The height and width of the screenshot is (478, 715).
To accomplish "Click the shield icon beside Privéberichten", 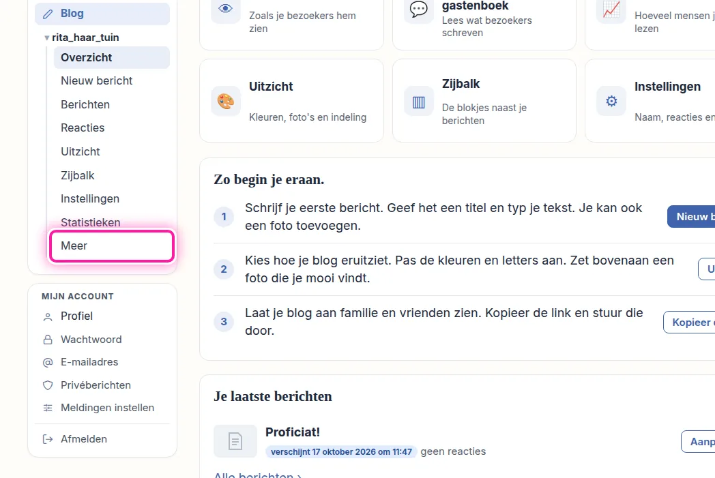I will (x=48, y=385).
